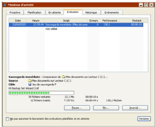Viewport: 156px width, 127px height.
Task: Click the Pause... button
Action: (77, 108)
